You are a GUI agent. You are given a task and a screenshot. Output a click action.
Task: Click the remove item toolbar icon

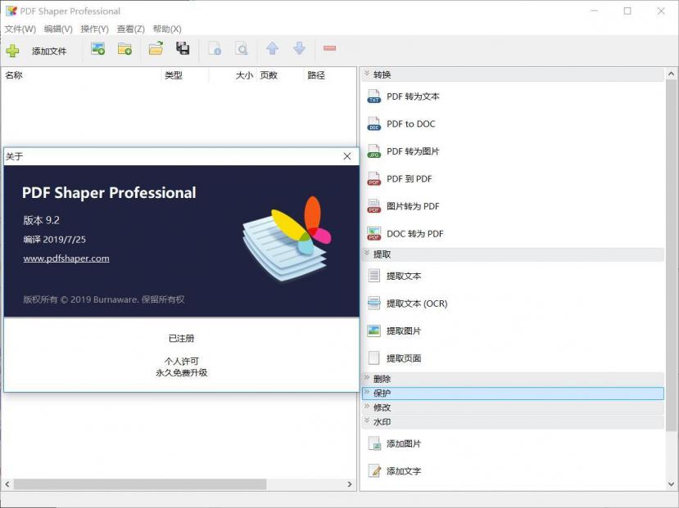coord(329,49)
